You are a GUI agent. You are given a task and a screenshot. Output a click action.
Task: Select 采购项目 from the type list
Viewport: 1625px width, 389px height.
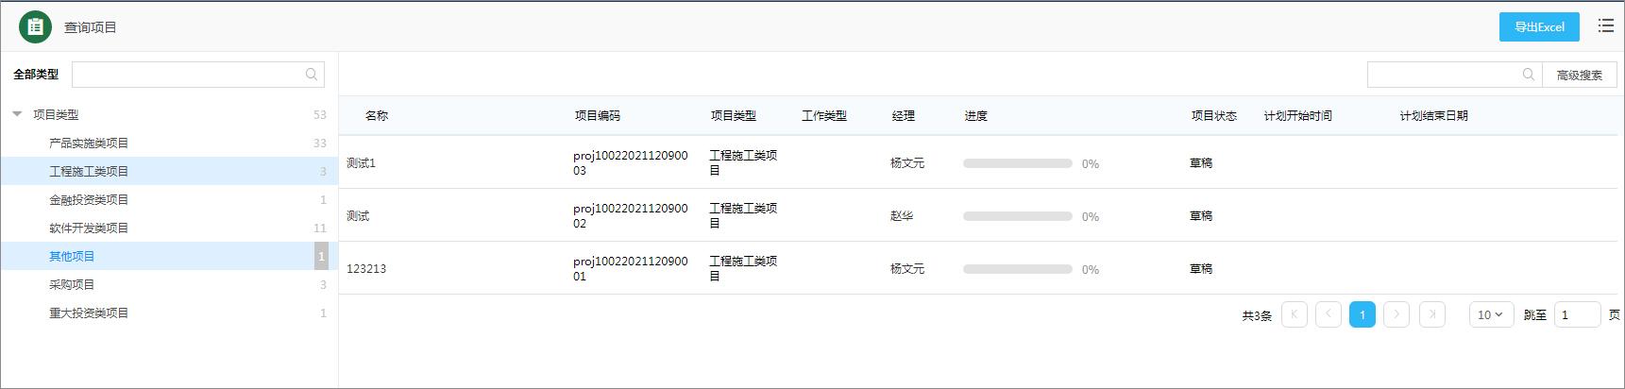point(72,285)
